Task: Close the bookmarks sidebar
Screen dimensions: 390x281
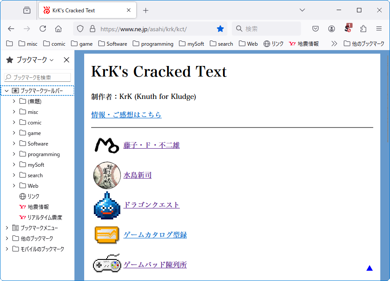Action: pos(67,60)
